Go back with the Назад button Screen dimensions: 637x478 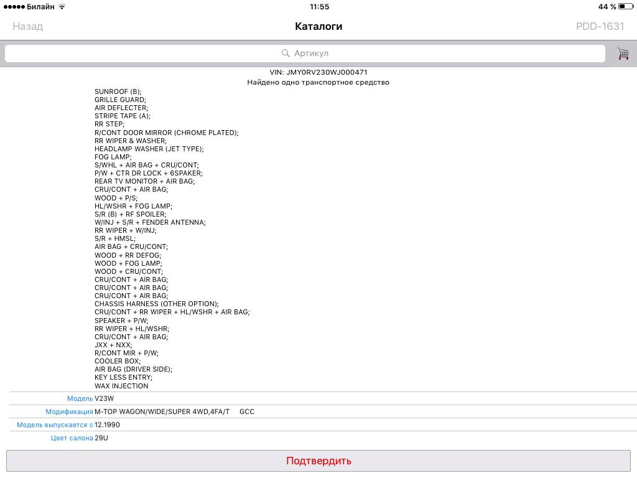click(x=27, y=26)
